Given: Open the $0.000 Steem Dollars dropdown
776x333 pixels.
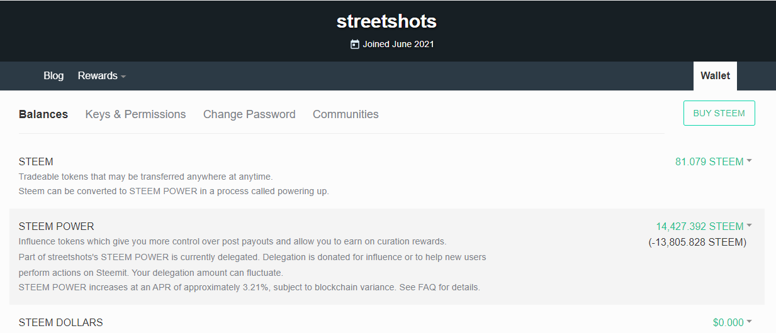Looking at the screenshot, I should click(733, 322).
